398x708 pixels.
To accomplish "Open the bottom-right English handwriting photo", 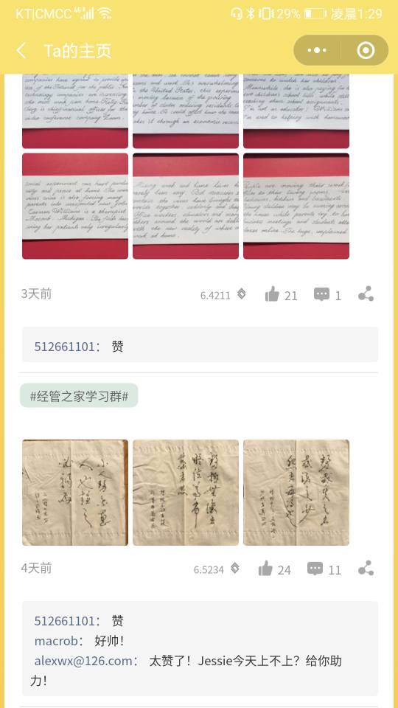I will click(x=296, y=206).
